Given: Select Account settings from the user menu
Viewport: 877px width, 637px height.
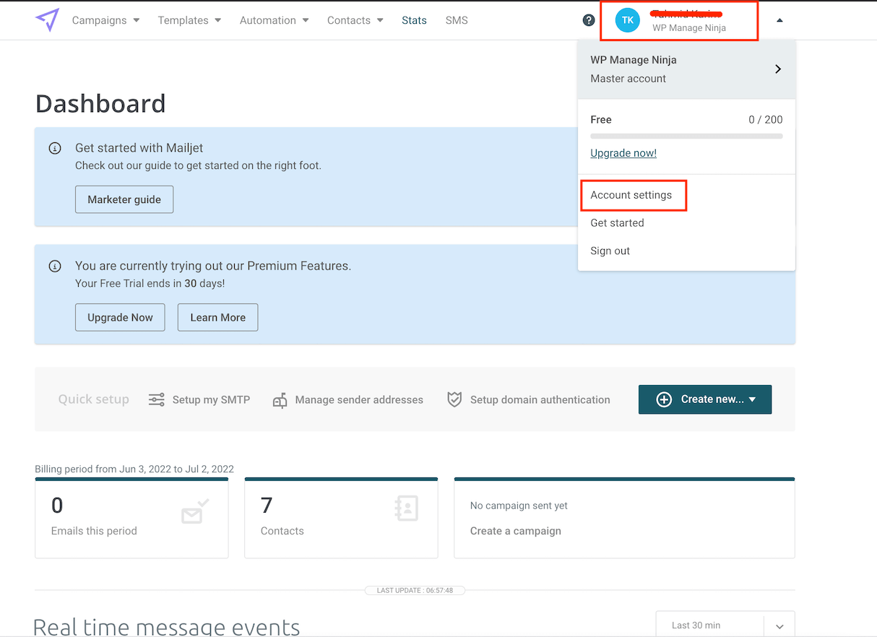Looking at the screenshot, I should (631, 195).
